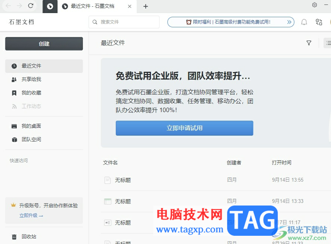Open the team switch icon beside bell
Image resolution: width=331 pixels, height=244 pixels.
[319, 22]
